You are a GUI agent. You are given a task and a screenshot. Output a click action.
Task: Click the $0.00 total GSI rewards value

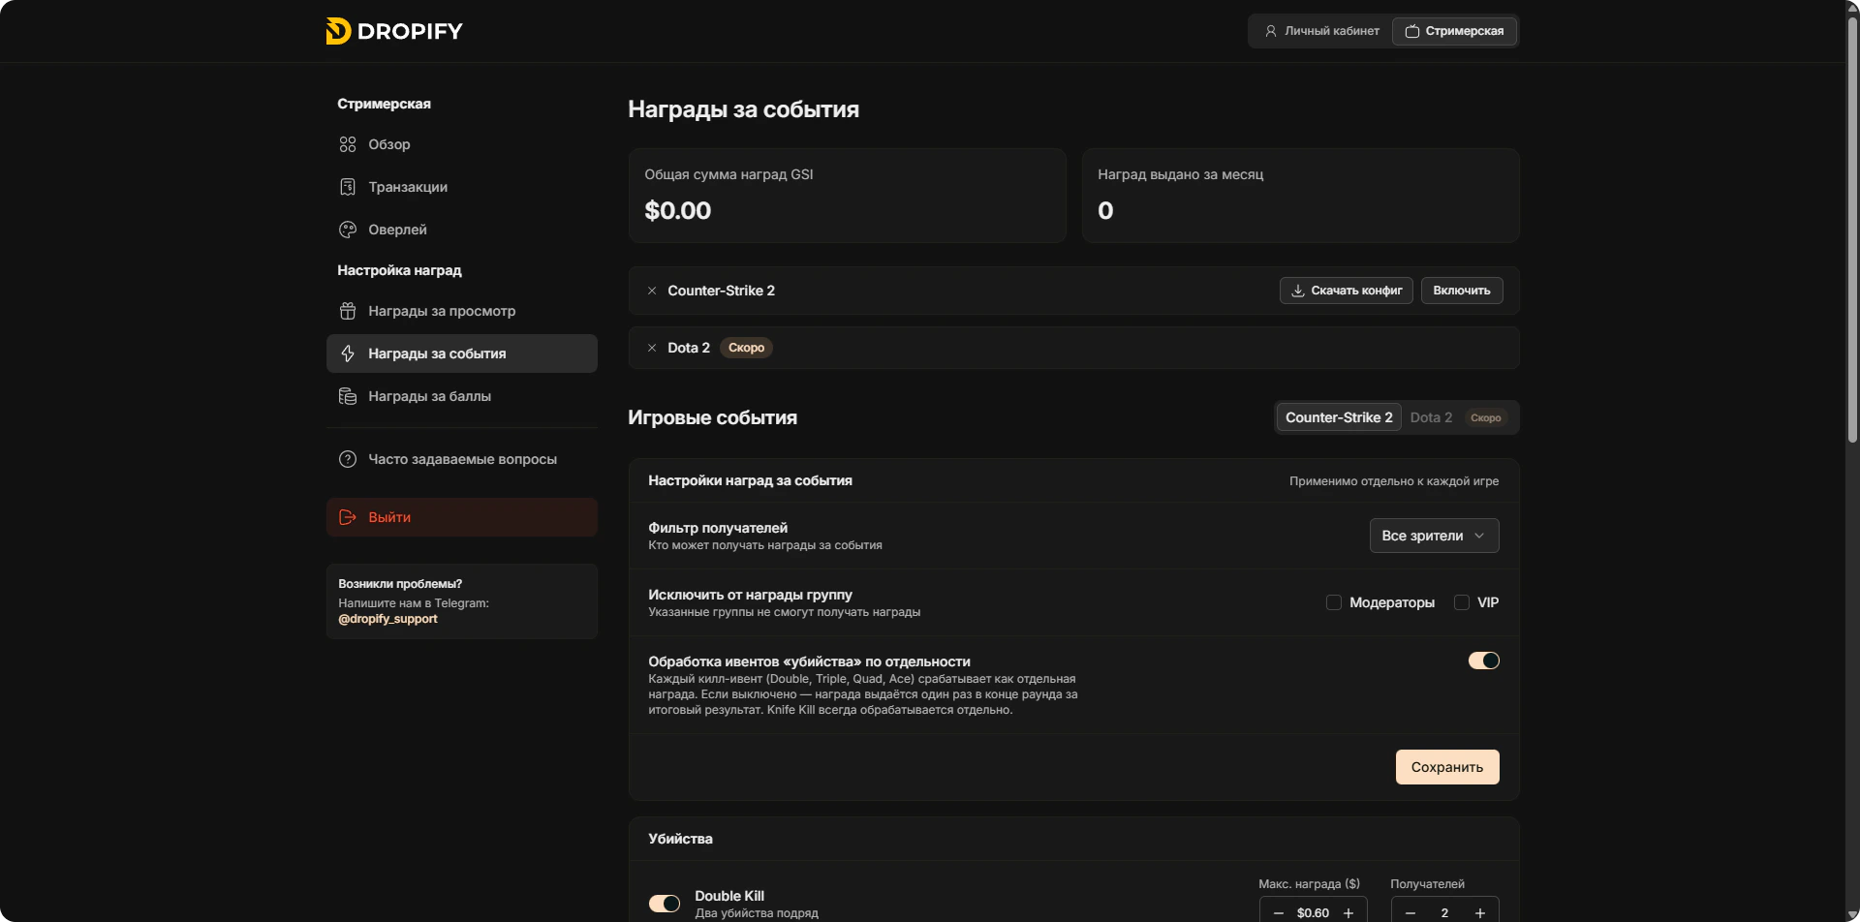[678, 210]
